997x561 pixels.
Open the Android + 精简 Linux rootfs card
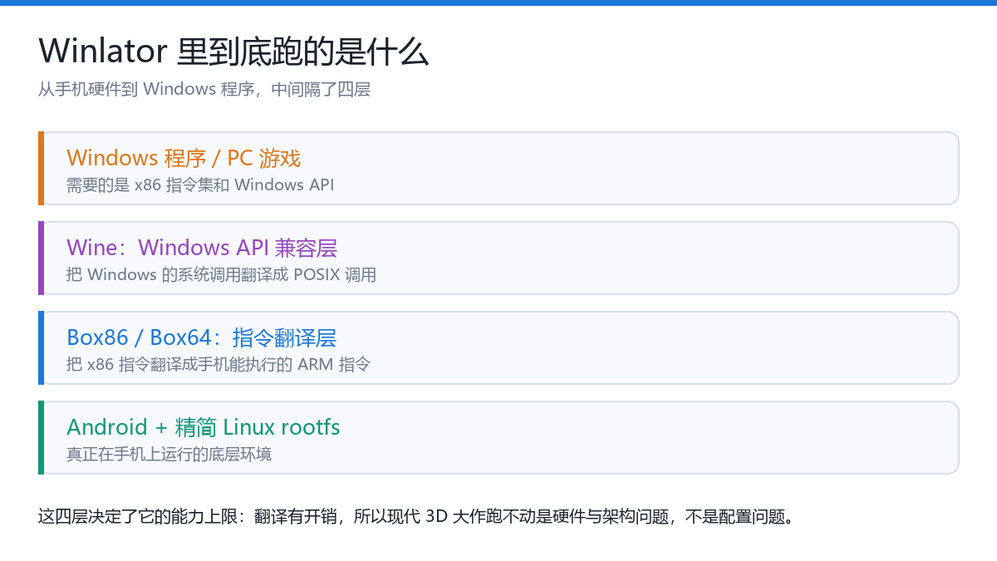498,437
